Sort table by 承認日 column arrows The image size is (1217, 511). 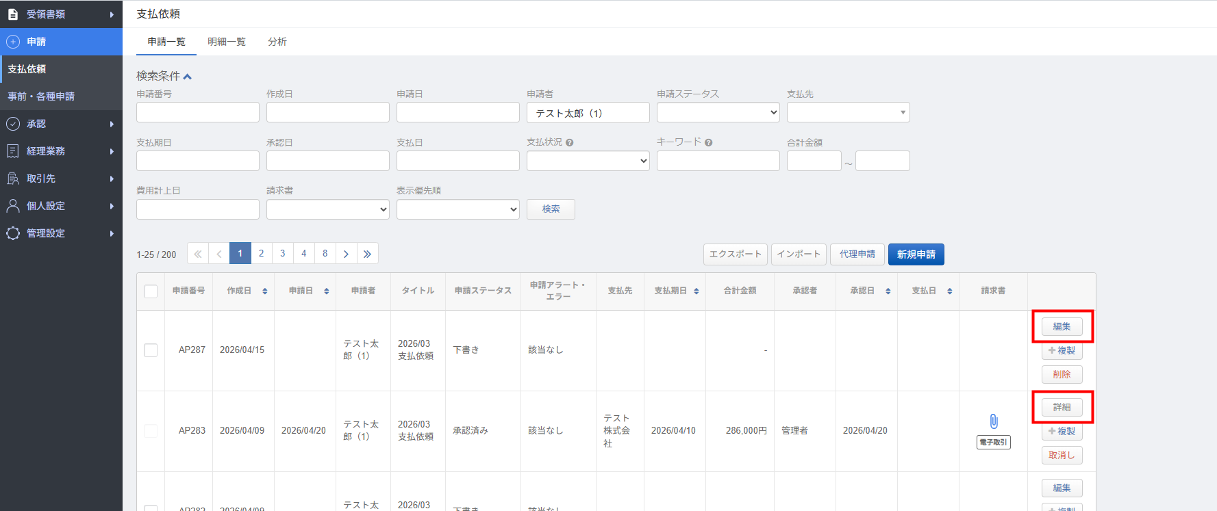(888, 291)
